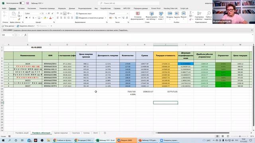Click the Save diskette icon in title bar

(x=27, y=3)
